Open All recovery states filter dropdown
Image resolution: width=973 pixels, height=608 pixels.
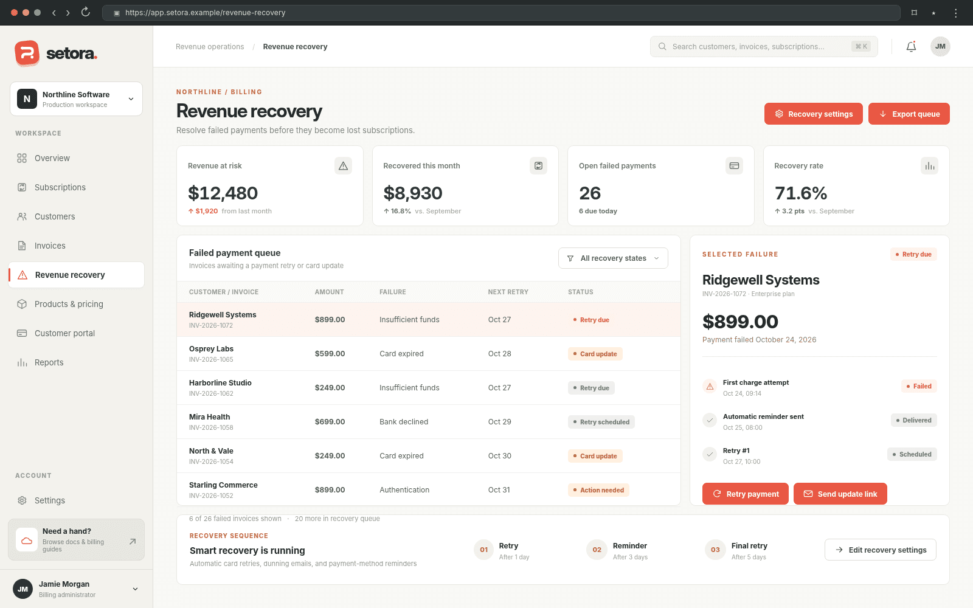click(x=613, y=258)
